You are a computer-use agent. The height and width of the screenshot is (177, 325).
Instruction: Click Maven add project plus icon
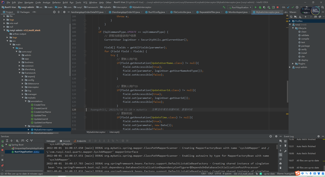coord(305,17)
